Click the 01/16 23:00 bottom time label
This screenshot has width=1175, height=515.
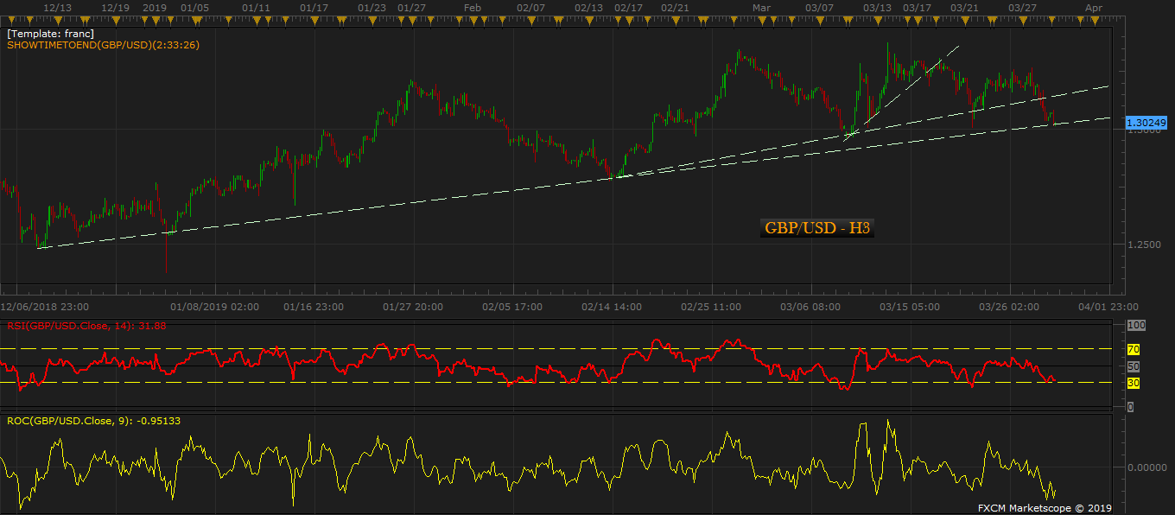[314, 306]
